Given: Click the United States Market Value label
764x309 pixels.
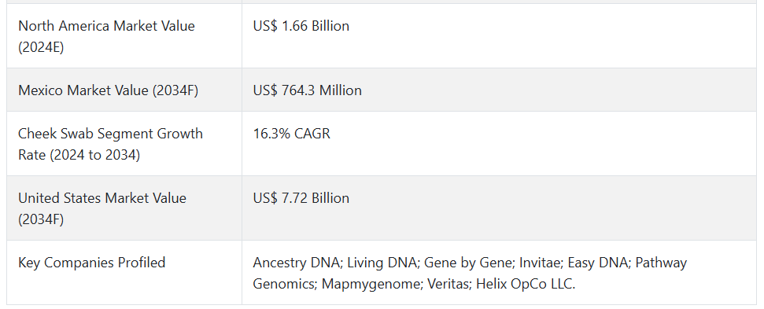Looking at the screenshot, I should (101, 208).
